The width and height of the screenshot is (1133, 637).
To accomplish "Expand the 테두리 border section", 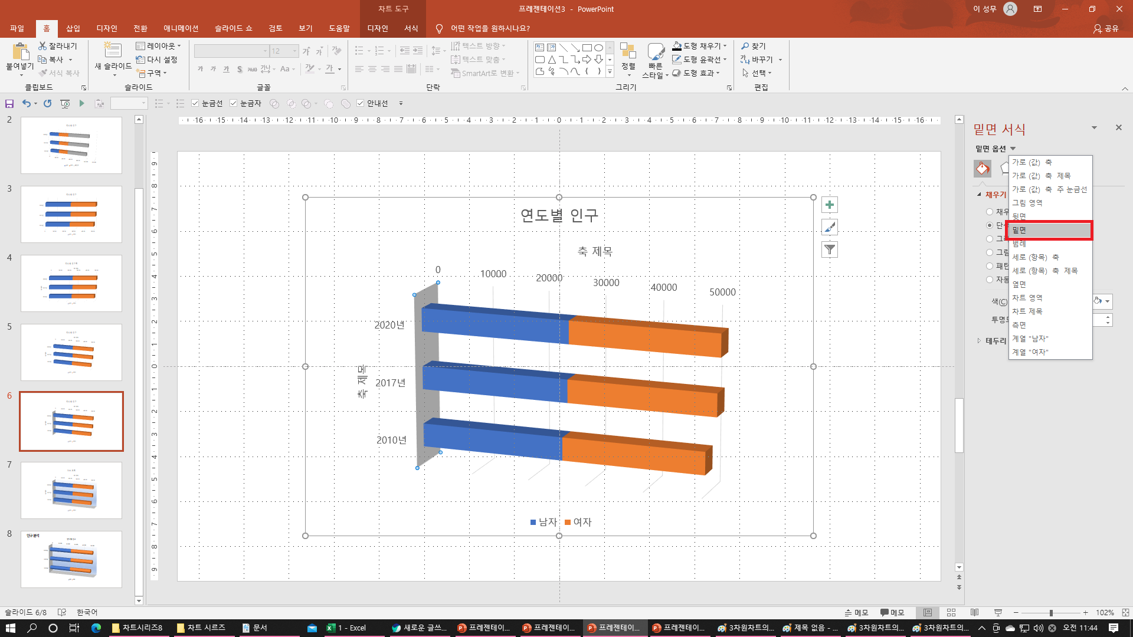I will coord(979,341).
